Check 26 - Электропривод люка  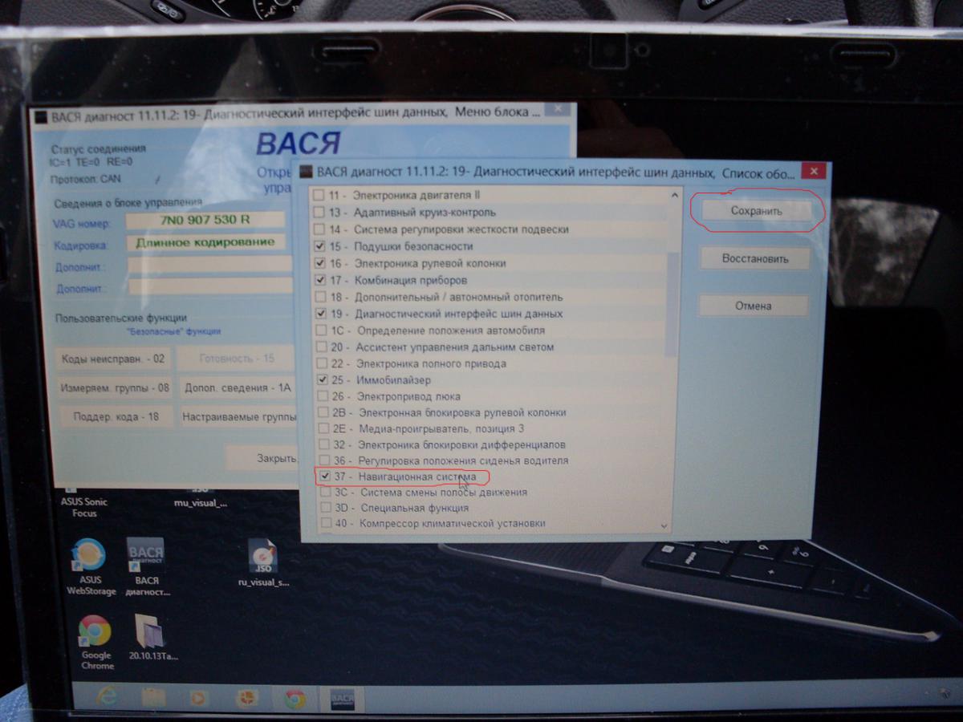click(x=322, y=396)
